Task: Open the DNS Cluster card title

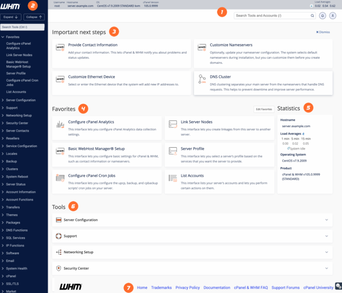Action: (220, 77)
